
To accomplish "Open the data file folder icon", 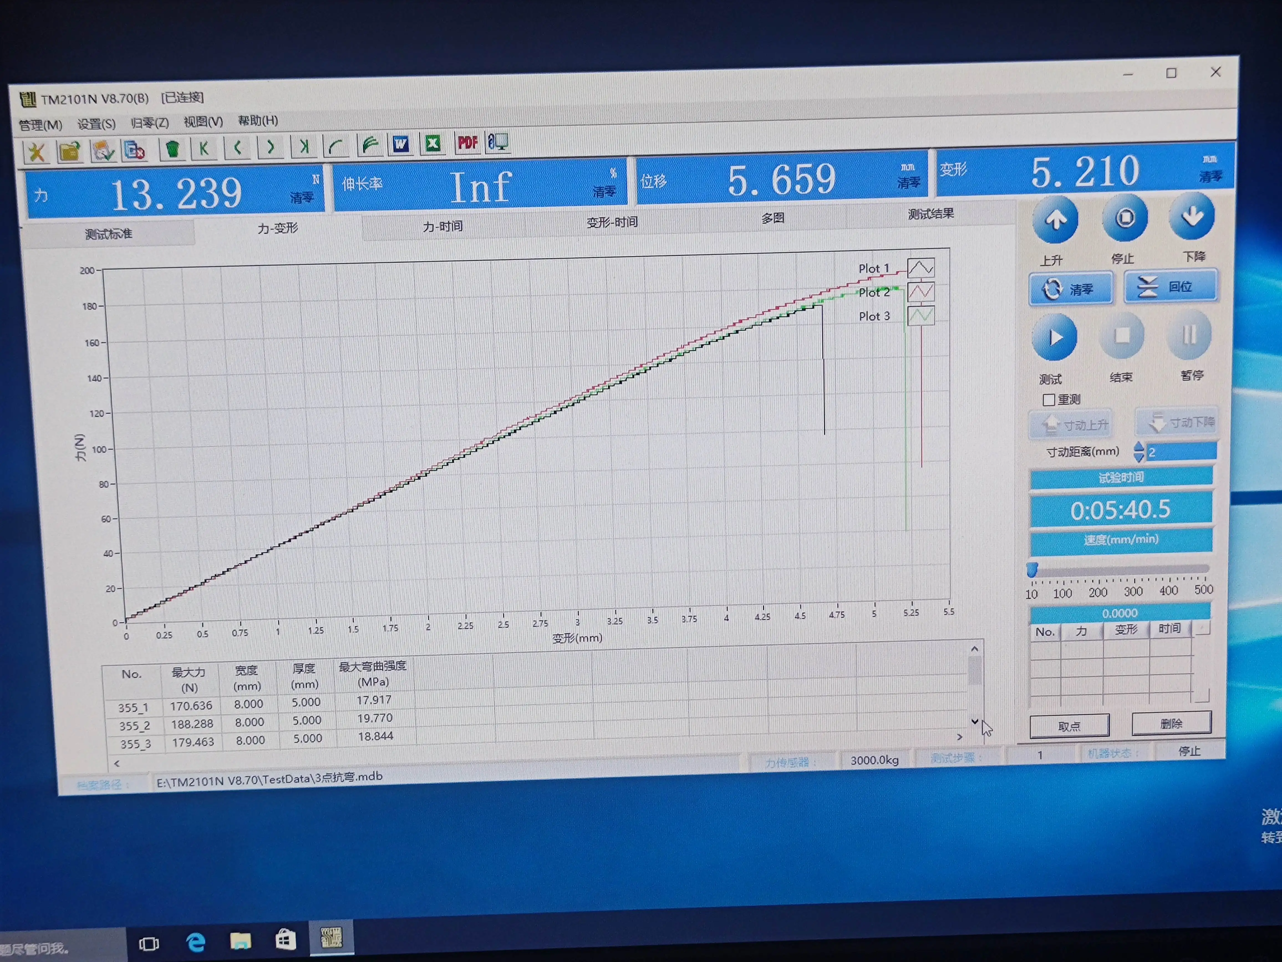I will 70,152.
